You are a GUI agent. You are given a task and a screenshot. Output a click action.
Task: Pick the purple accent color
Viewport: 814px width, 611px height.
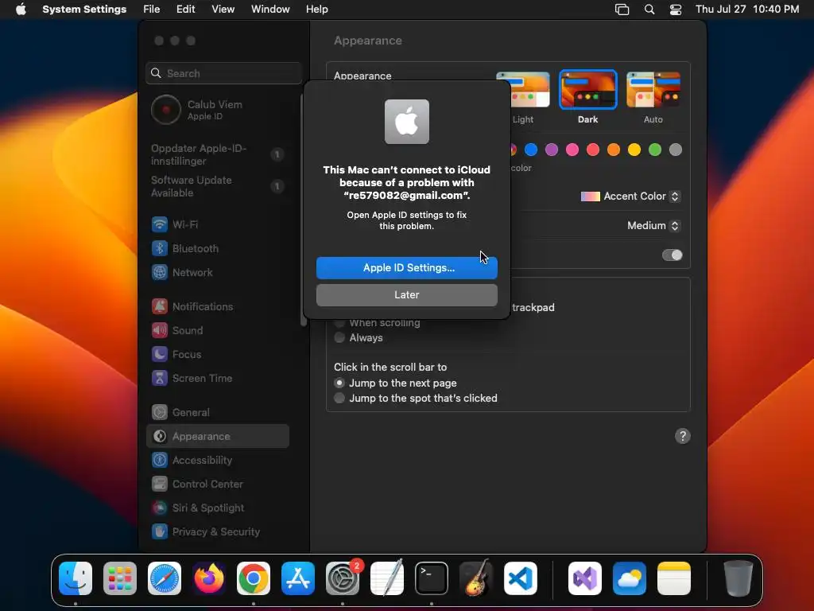(x=552, y=150)
